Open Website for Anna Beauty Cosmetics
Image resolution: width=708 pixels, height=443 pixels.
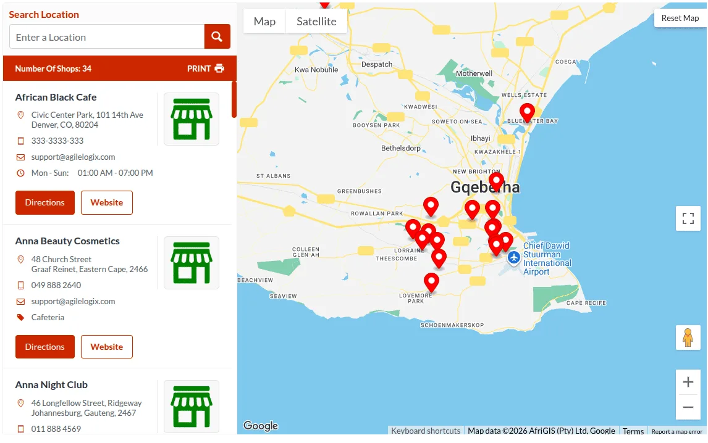[x=106, y=347]
